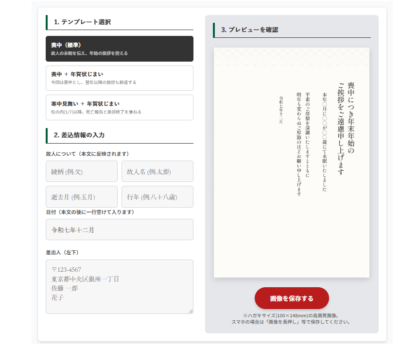This screenshot has height=344, width=419.
Task: Click the 差出人（左下） label
Action: 62,252
